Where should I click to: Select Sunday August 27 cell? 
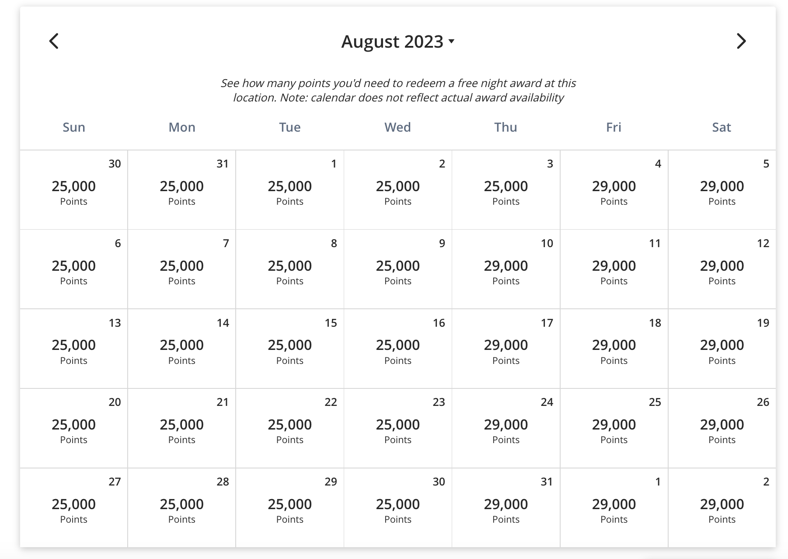73,508
